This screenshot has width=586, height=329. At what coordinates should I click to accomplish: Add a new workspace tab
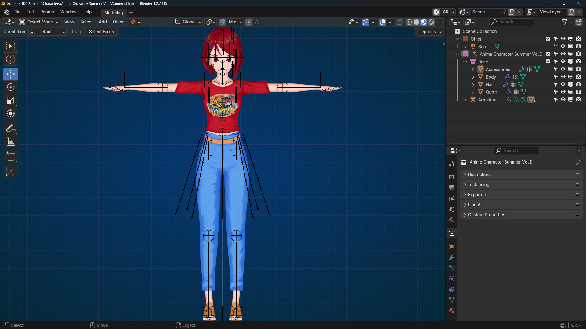pos(131,12)
